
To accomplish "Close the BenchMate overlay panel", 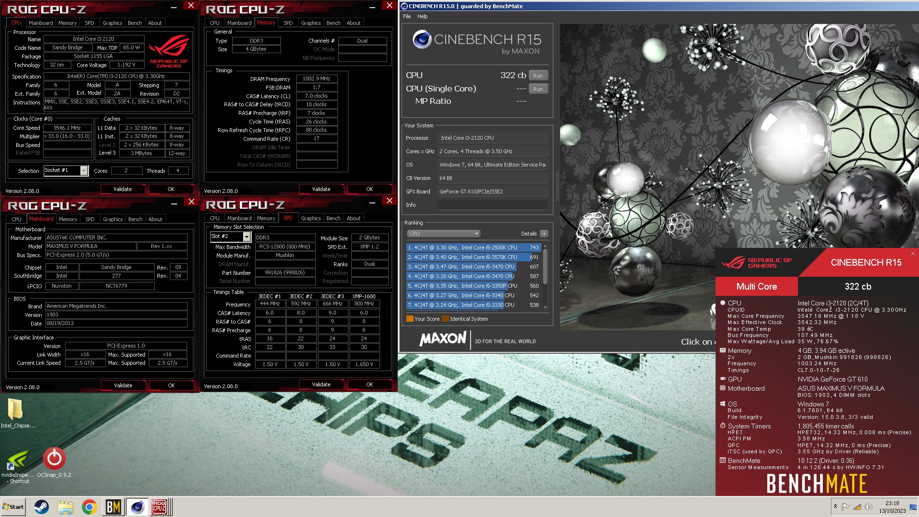I will point(913,254).
